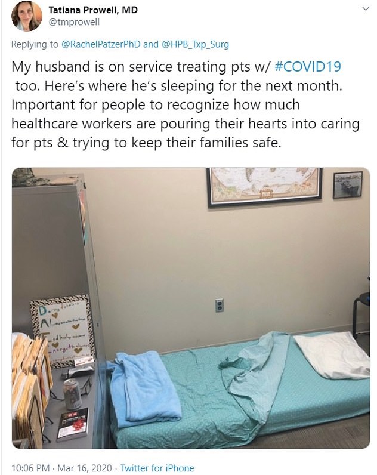Click the white pillow in photo

pos(332,354)
